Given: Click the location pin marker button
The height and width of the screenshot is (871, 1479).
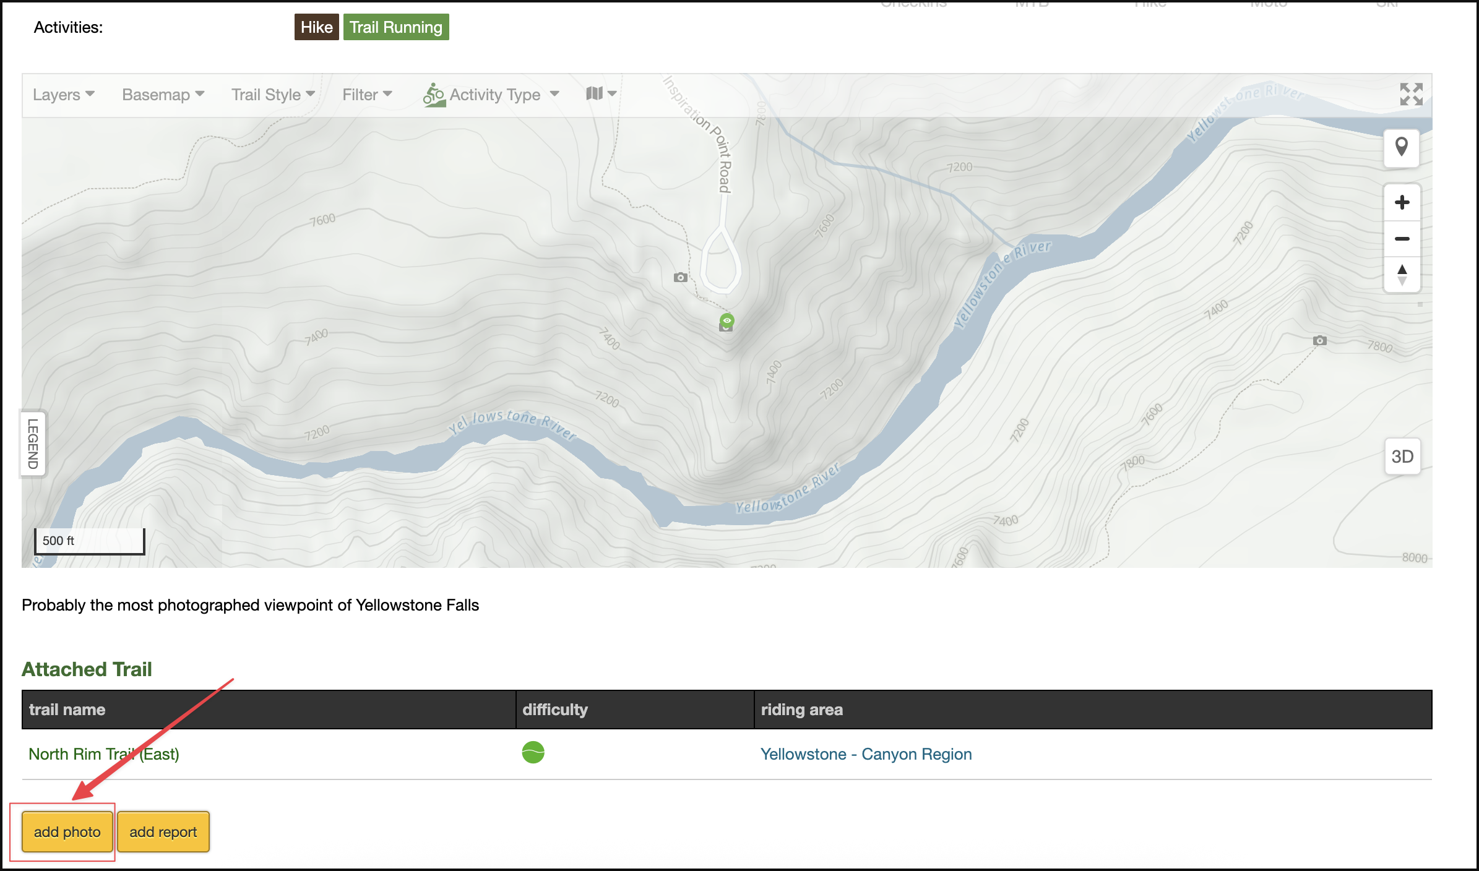Looking at the screenshot, I should 1402,147.
